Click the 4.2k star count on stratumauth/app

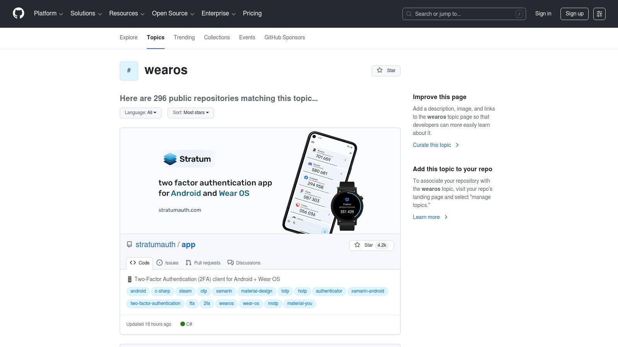point(382,245)
